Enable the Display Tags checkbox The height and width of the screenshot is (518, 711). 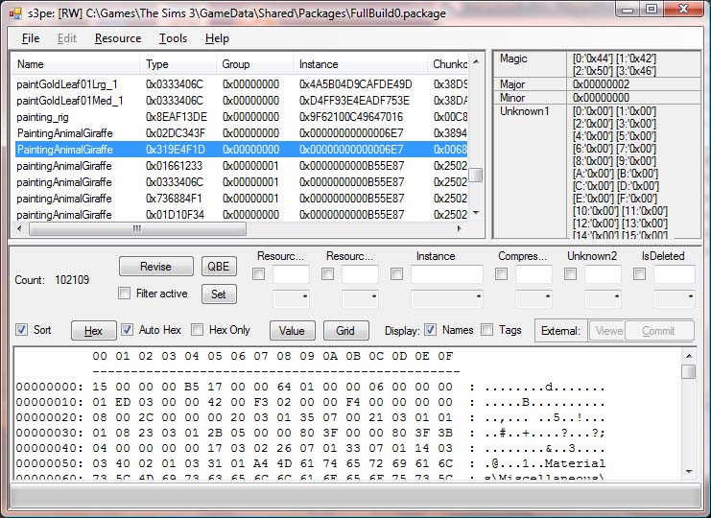tap(487, 330)
